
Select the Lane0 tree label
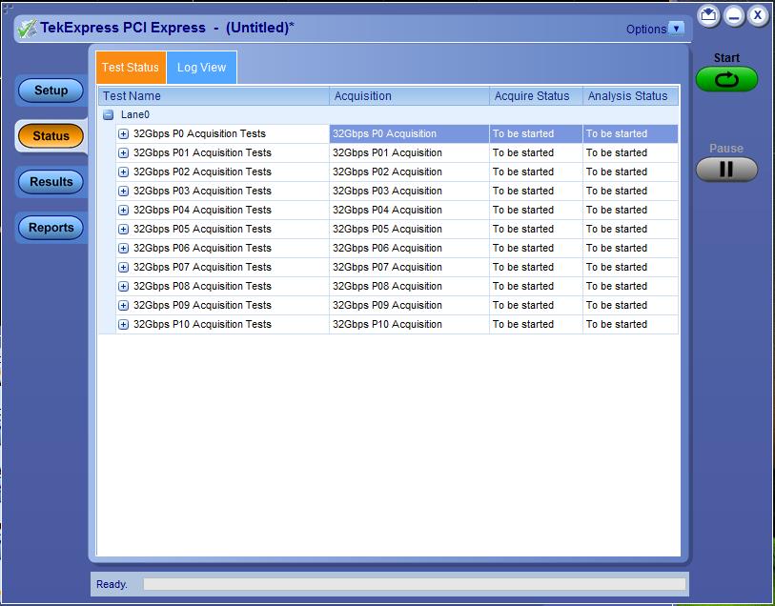[x=135, y=114]
